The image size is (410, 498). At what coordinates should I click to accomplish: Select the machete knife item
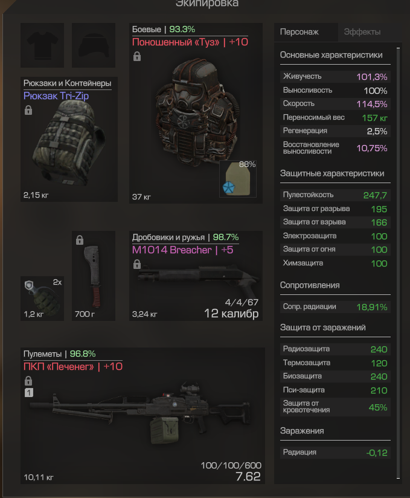point(94,276)
